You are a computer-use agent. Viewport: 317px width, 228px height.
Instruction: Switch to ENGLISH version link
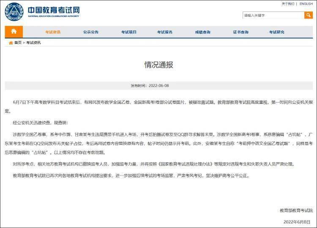tap(306, 4)
